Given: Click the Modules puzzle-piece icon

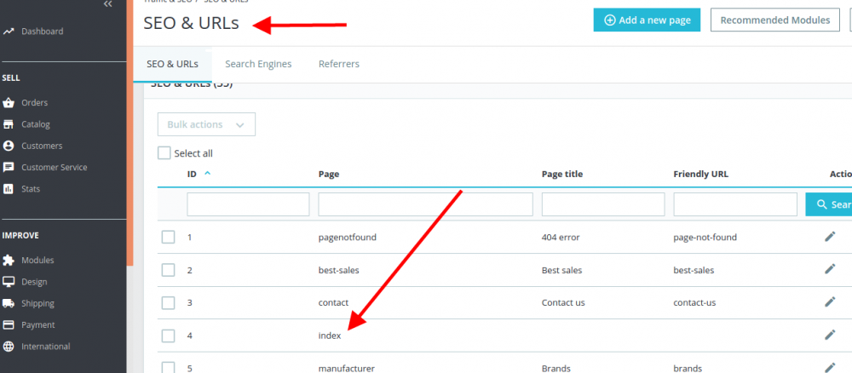Looking at the screenshot, I should coord(9,261).
